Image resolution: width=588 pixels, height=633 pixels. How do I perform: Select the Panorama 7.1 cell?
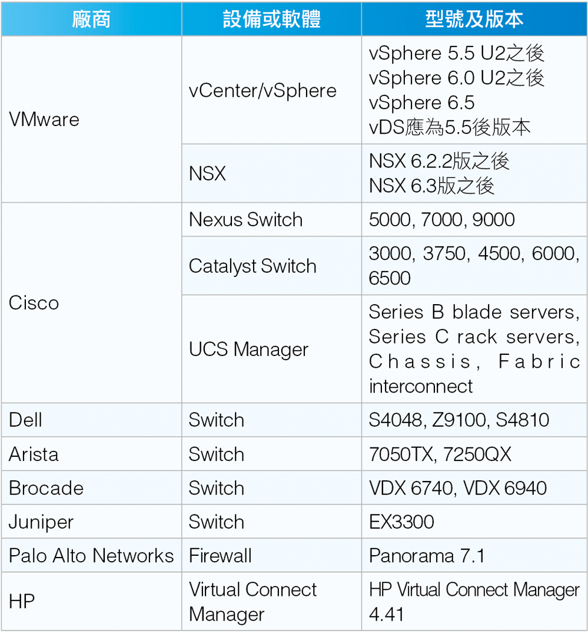[x=474, y=555]
